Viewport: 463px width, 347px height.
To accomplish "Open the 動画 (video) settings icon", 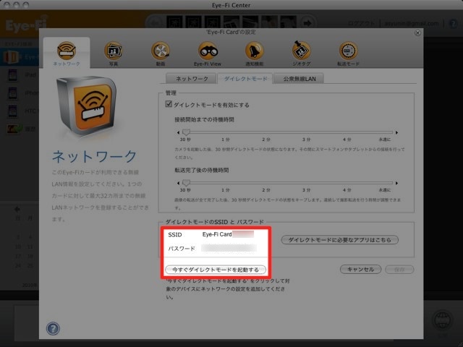I will click(x=161, y=51).
